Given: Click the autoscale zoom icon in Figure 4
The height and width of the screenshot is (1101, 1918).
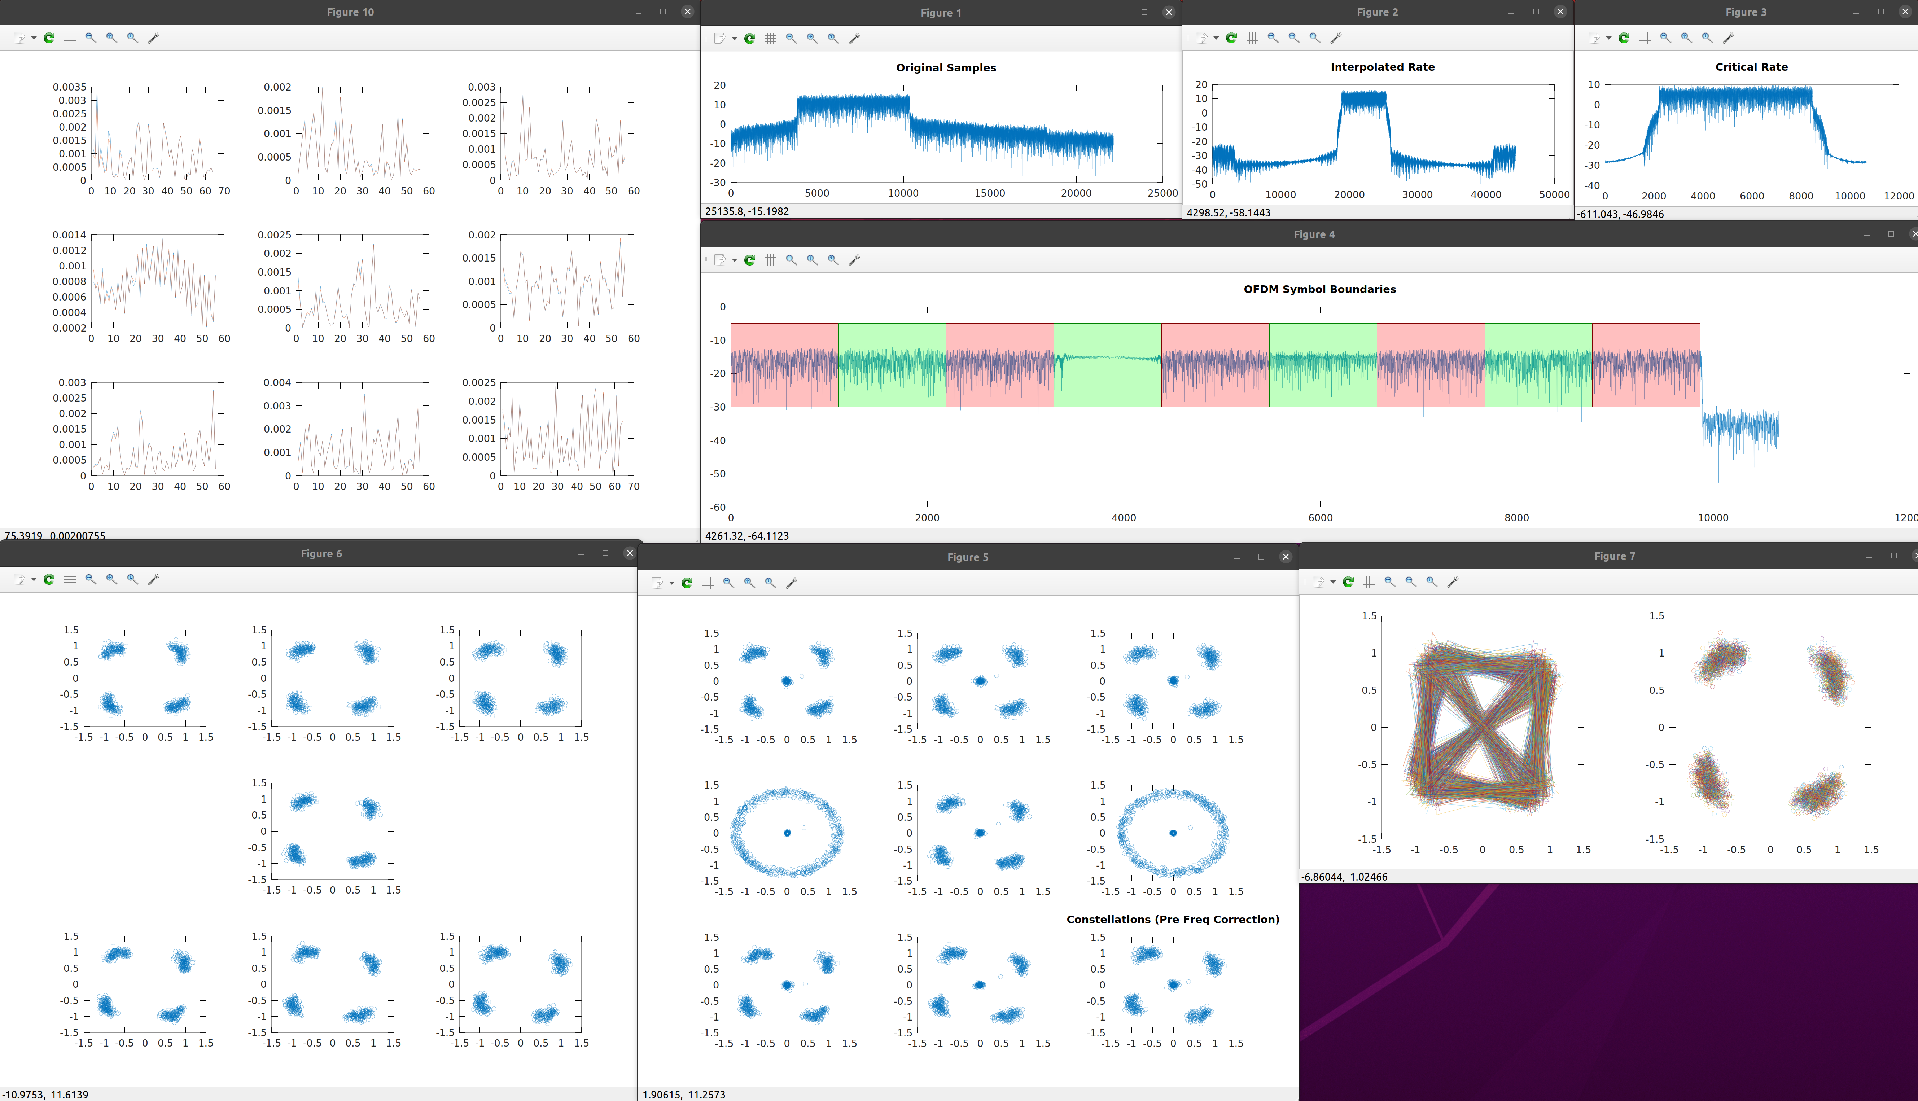Looking at the screenshot, I should [x=833, y=260].
